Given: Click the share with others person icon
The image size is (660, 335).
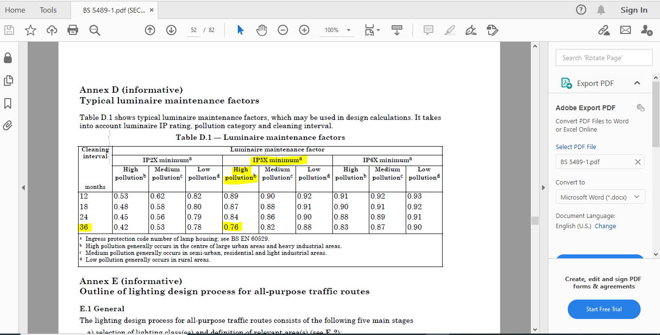Looking at the screenshot, I should [646, 30].
